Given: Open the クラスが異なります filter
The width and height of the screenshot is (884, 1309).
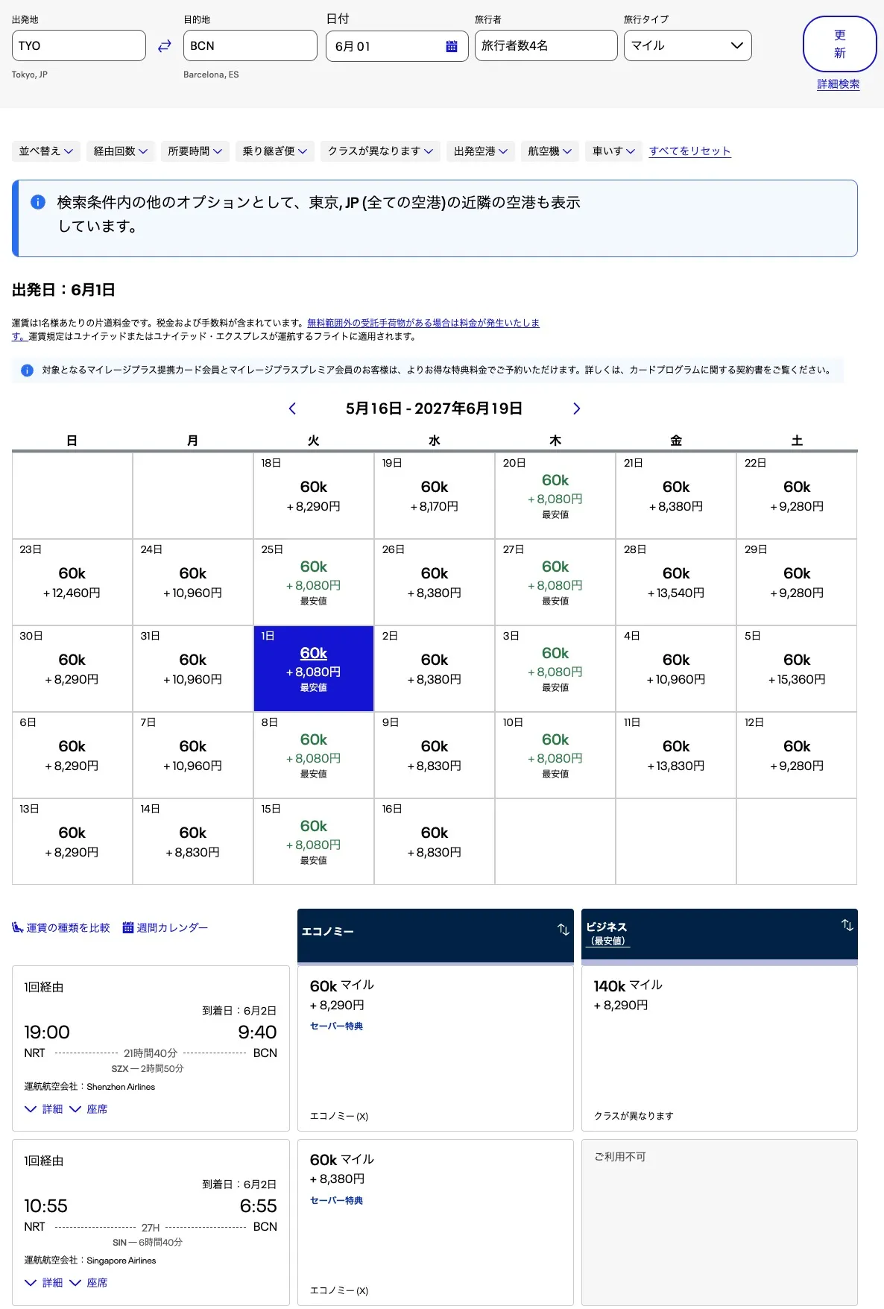Looking at the screenshot, I should pos(381,151).
